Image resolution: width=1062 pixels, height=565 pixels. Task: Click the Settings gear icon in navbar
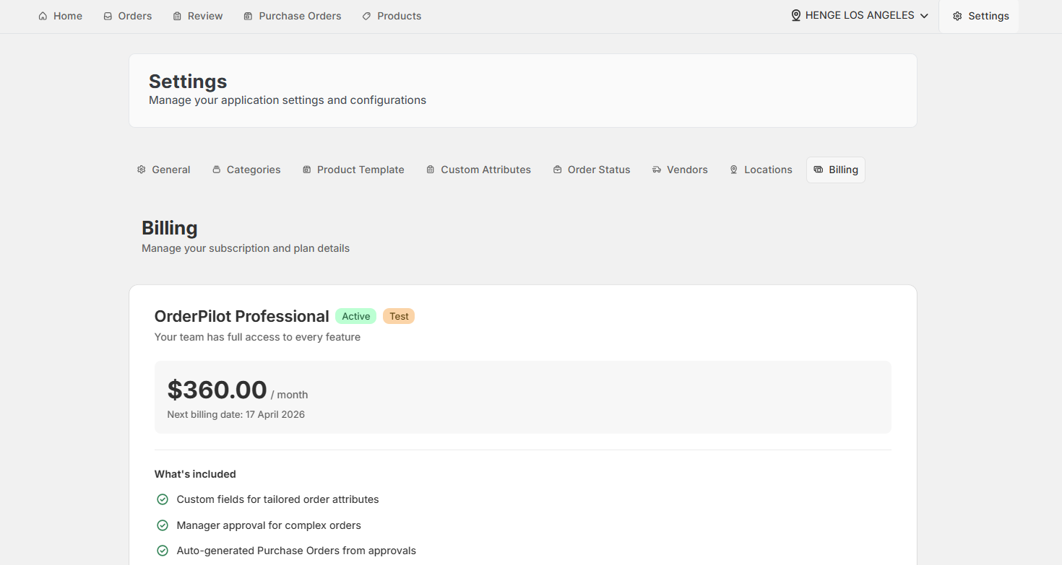click(x=957, y=16)
